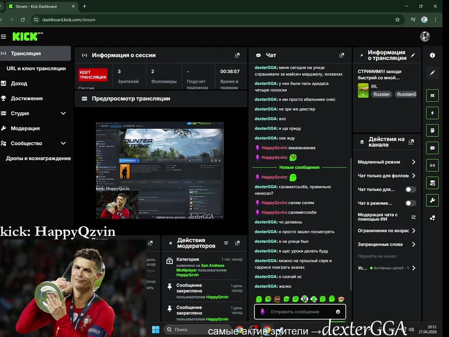The image size is (449, 337).
Task: Open emoji picker in chat message box
Action: [x=338, y=312]
